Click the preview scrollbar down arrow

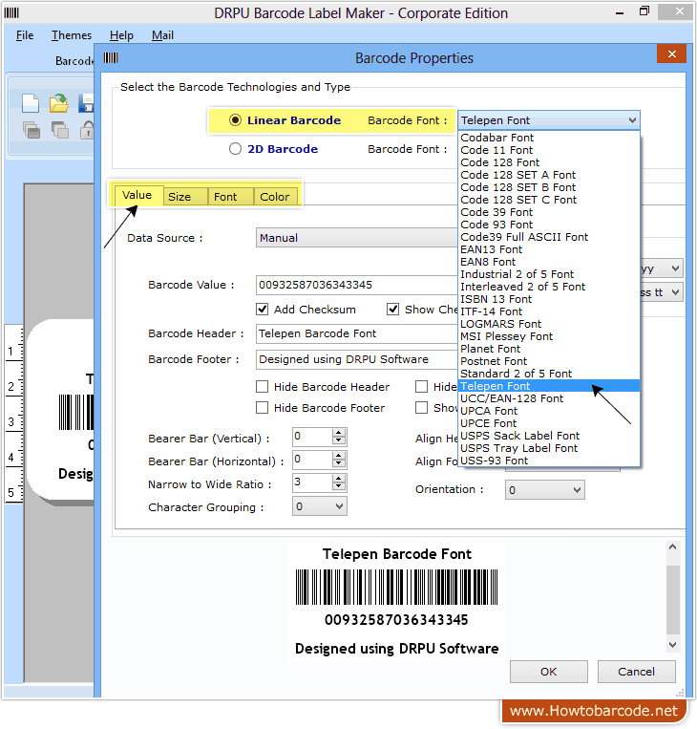[x=672, y=644]
